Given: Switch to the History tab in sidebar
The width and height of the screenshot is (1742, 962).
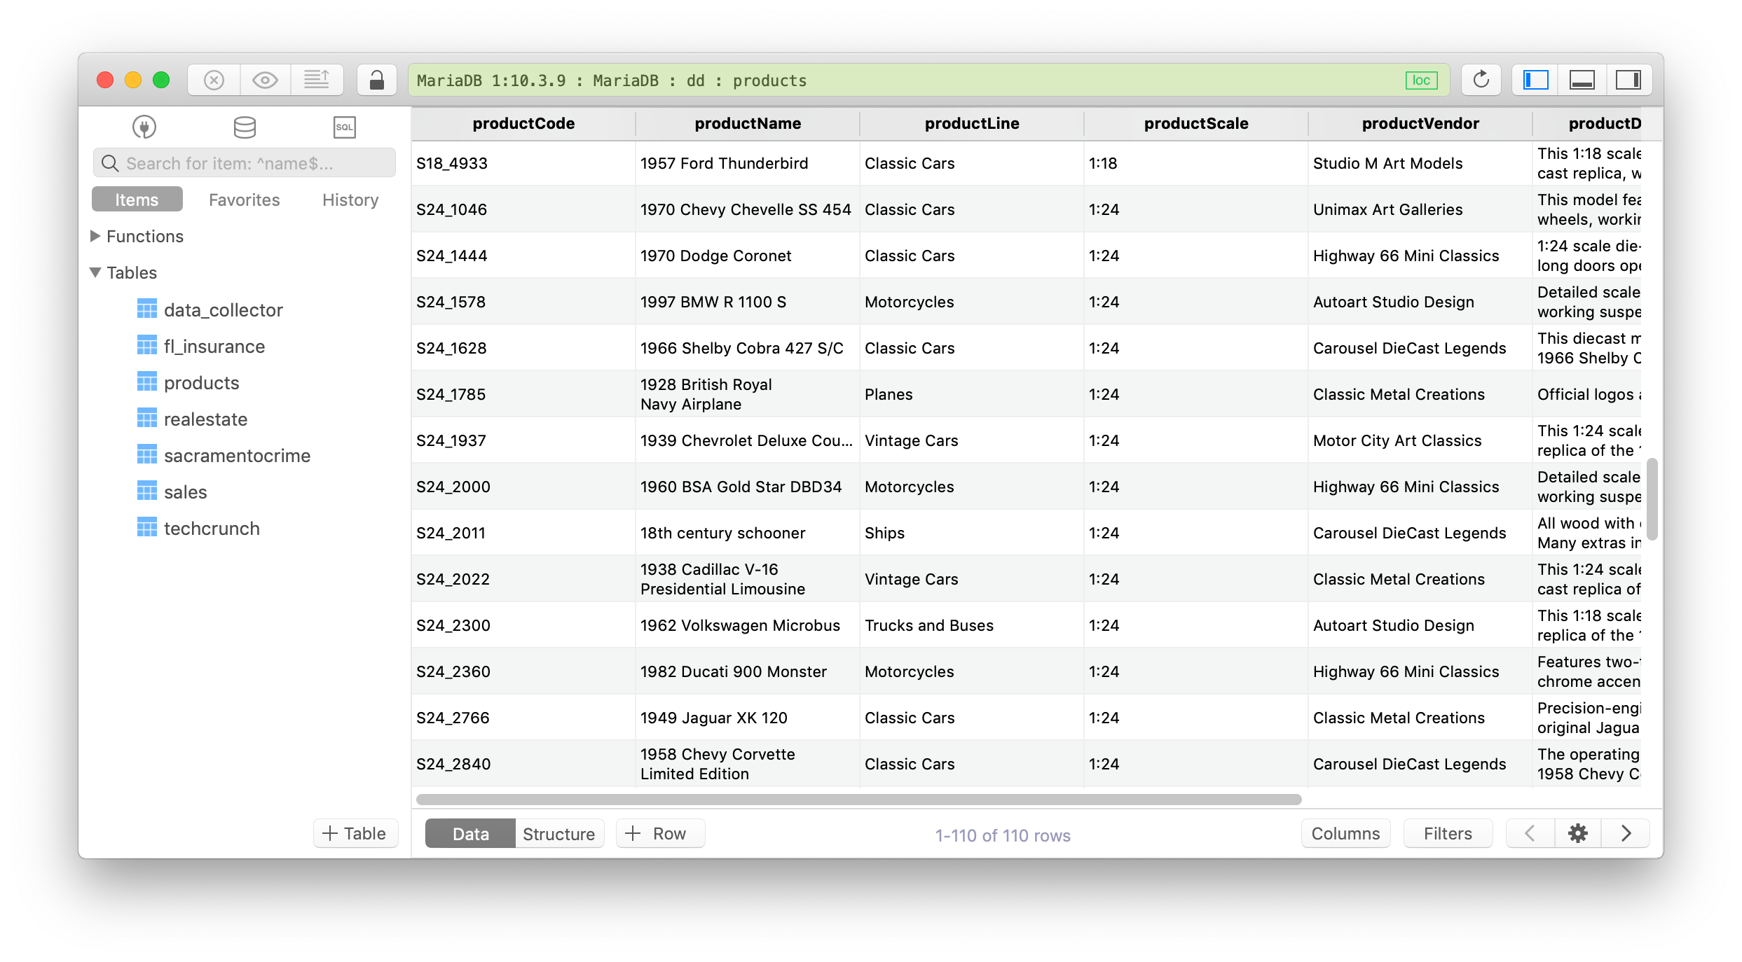Looking at the screenshot, I should point(350,200).
